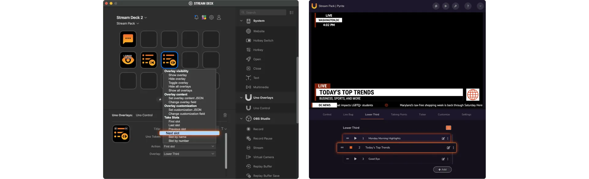Click the orange list icon beside Lower Third heading
The height and width of the screenshot is (179, 589).
(448, 128)
